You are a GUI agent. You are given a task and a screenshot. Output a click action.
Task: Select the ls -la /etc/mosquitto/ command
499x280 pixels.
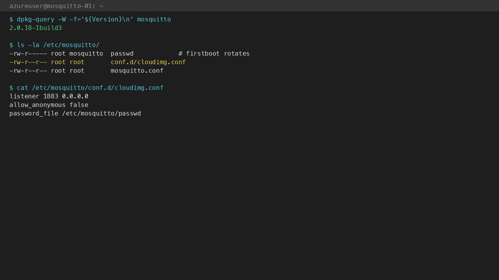click(54, 45)
